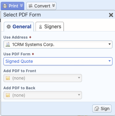Open the Add PDF to Back dropdown arrow
This screenshot has width=115, height=116.
pyautogui.click(x=79, y=95)
